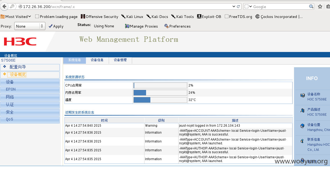Click the H3C logo

click(20, 42)
